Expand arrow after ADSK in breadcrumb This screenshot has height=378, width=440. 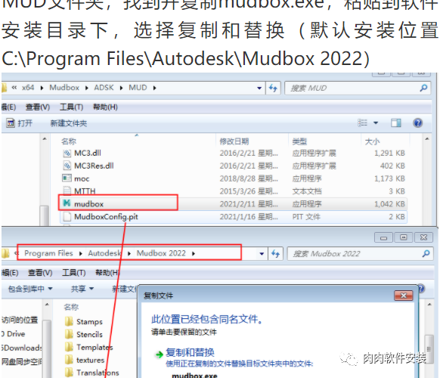click(121, 88)
